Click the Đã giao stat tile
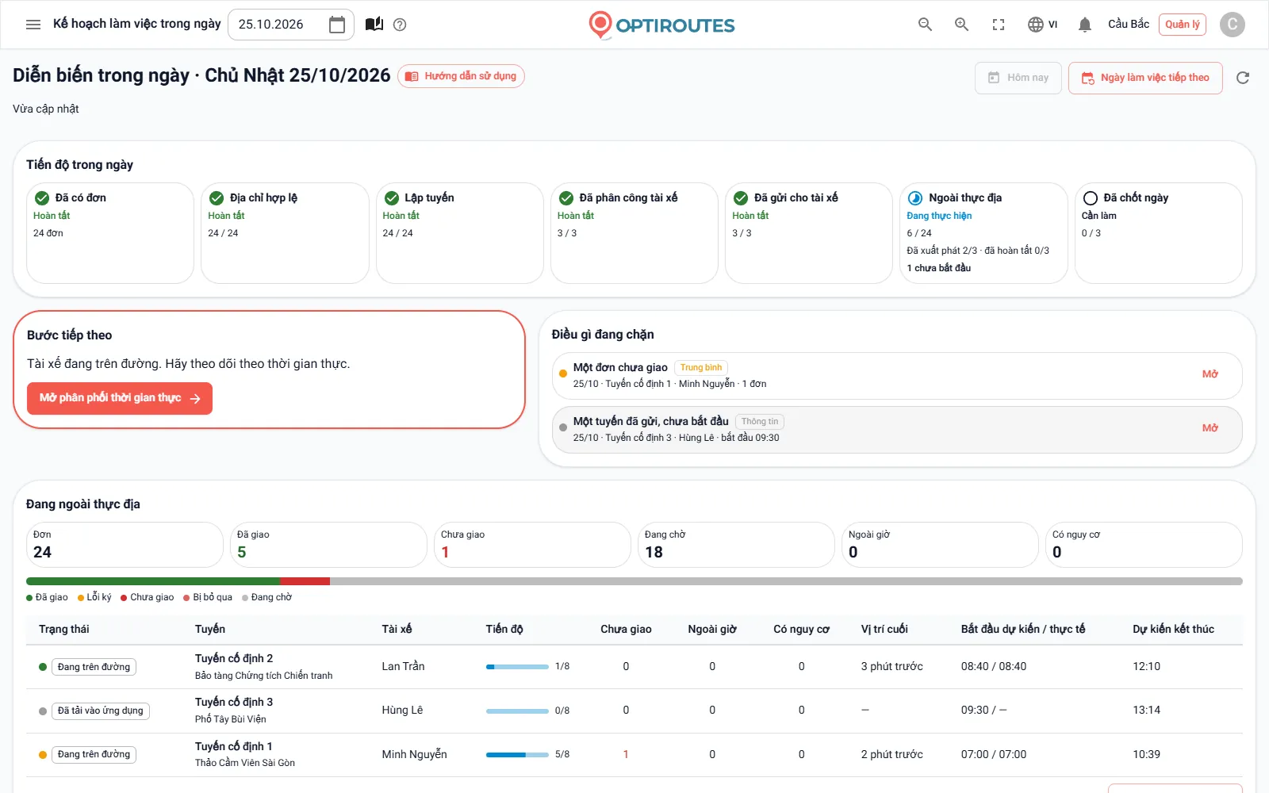The image size is (1269, 793). (x=328, y=545)
